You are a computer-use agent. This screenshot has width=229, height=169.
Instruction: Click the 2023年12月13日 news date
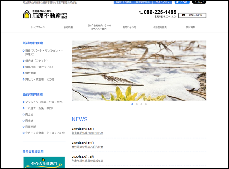click(83, 143)
